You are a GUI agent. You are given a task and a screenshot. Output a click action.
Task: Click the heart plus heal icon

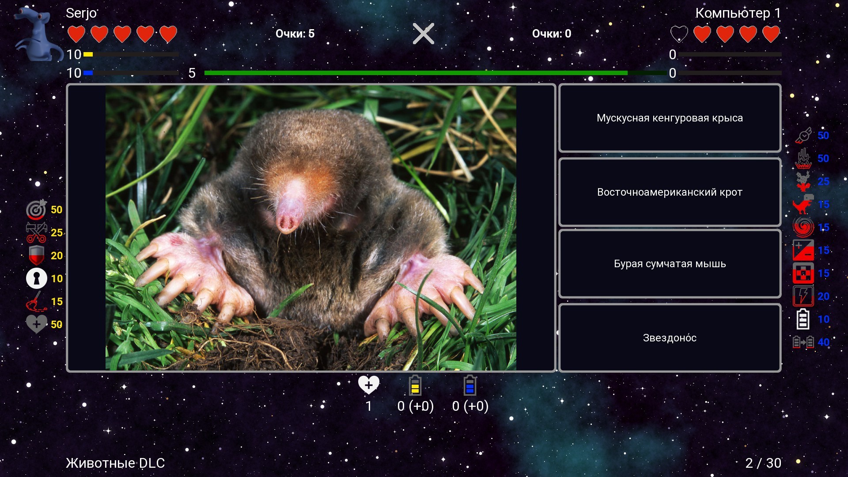coord(36,324)
